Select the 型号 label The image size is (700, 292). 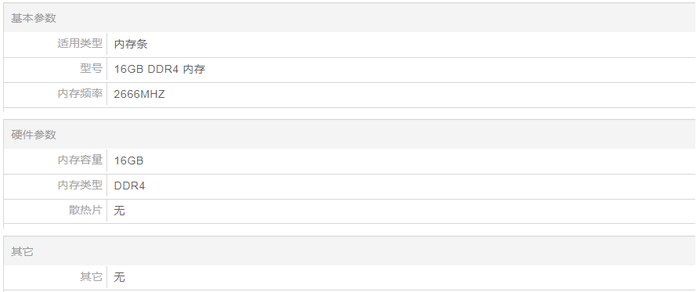(x=91, y=69)
